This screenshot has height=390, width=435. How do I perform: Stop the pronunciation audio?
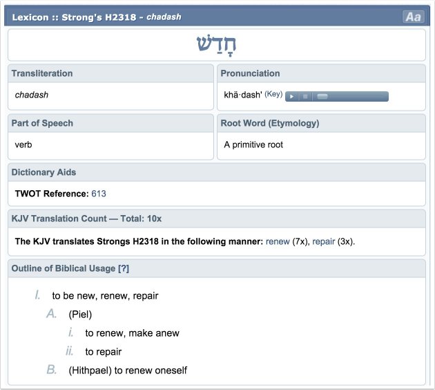304,96
